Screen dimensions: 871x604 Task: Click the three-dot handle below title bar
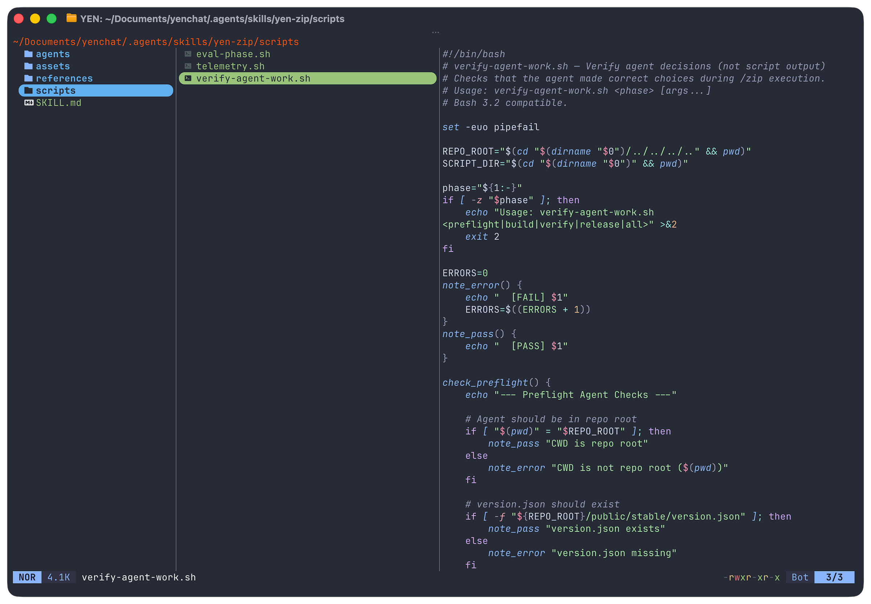435,33
